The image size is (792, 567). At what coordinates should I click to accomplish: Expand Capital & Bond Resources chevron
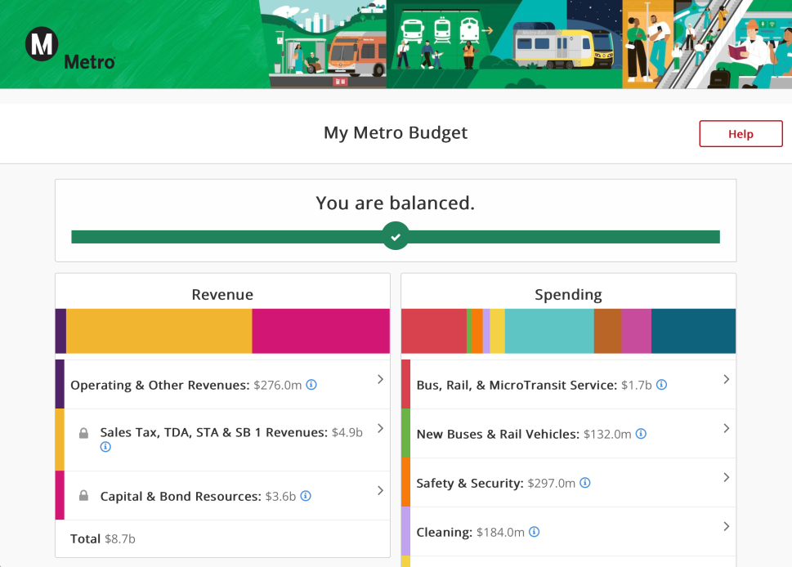point(380,490)
